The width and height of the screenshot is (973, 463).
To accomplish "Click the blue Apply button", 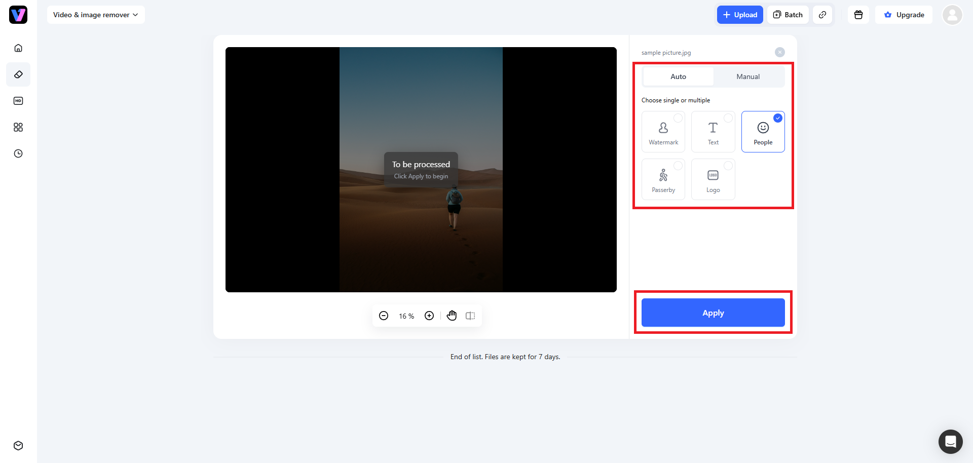I will (x=713, y=313).
